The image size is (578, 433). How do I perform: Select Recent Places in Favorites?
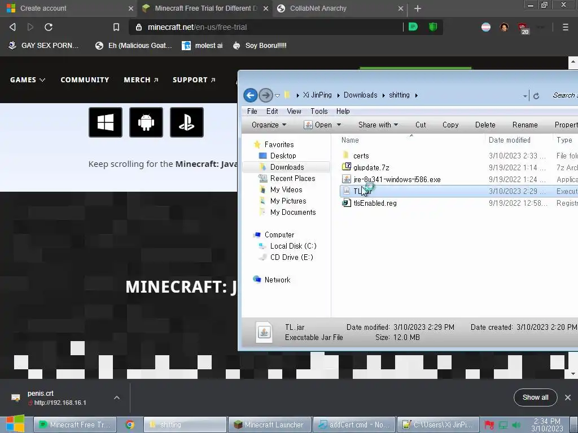292,179
